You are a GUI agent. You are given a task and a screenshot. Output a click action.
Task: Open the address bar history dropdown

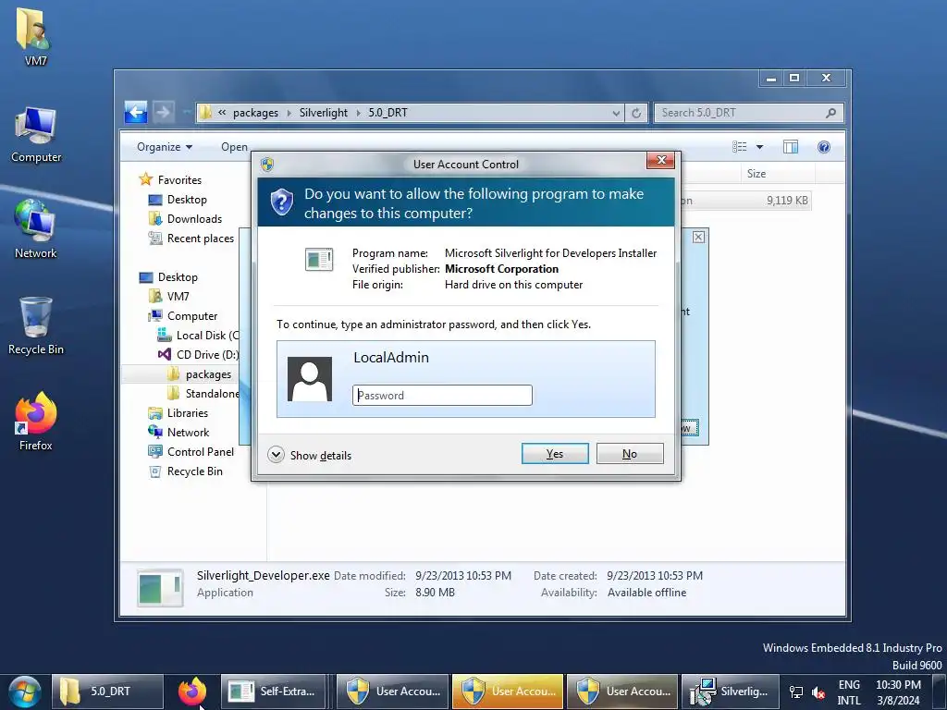click(x=615, y=113)
